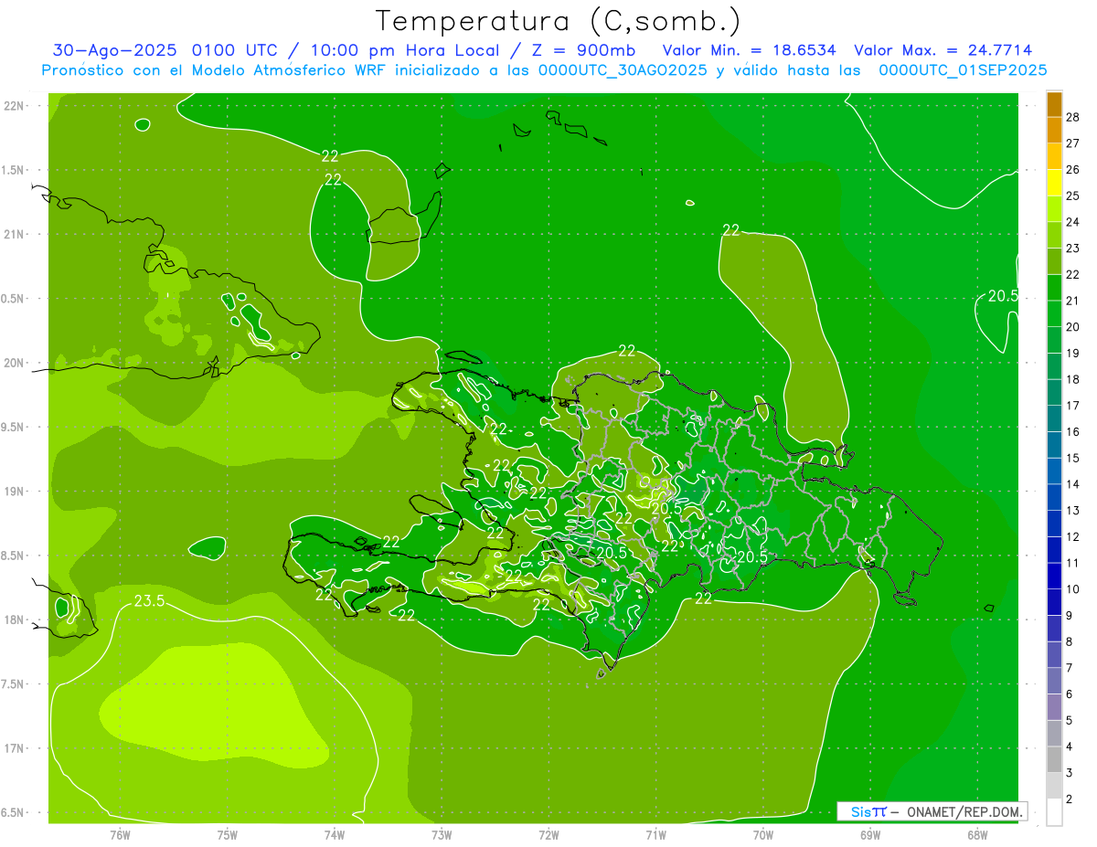Pick the white swatch below 2
Screen dimensions: 1097x847
1054,812
